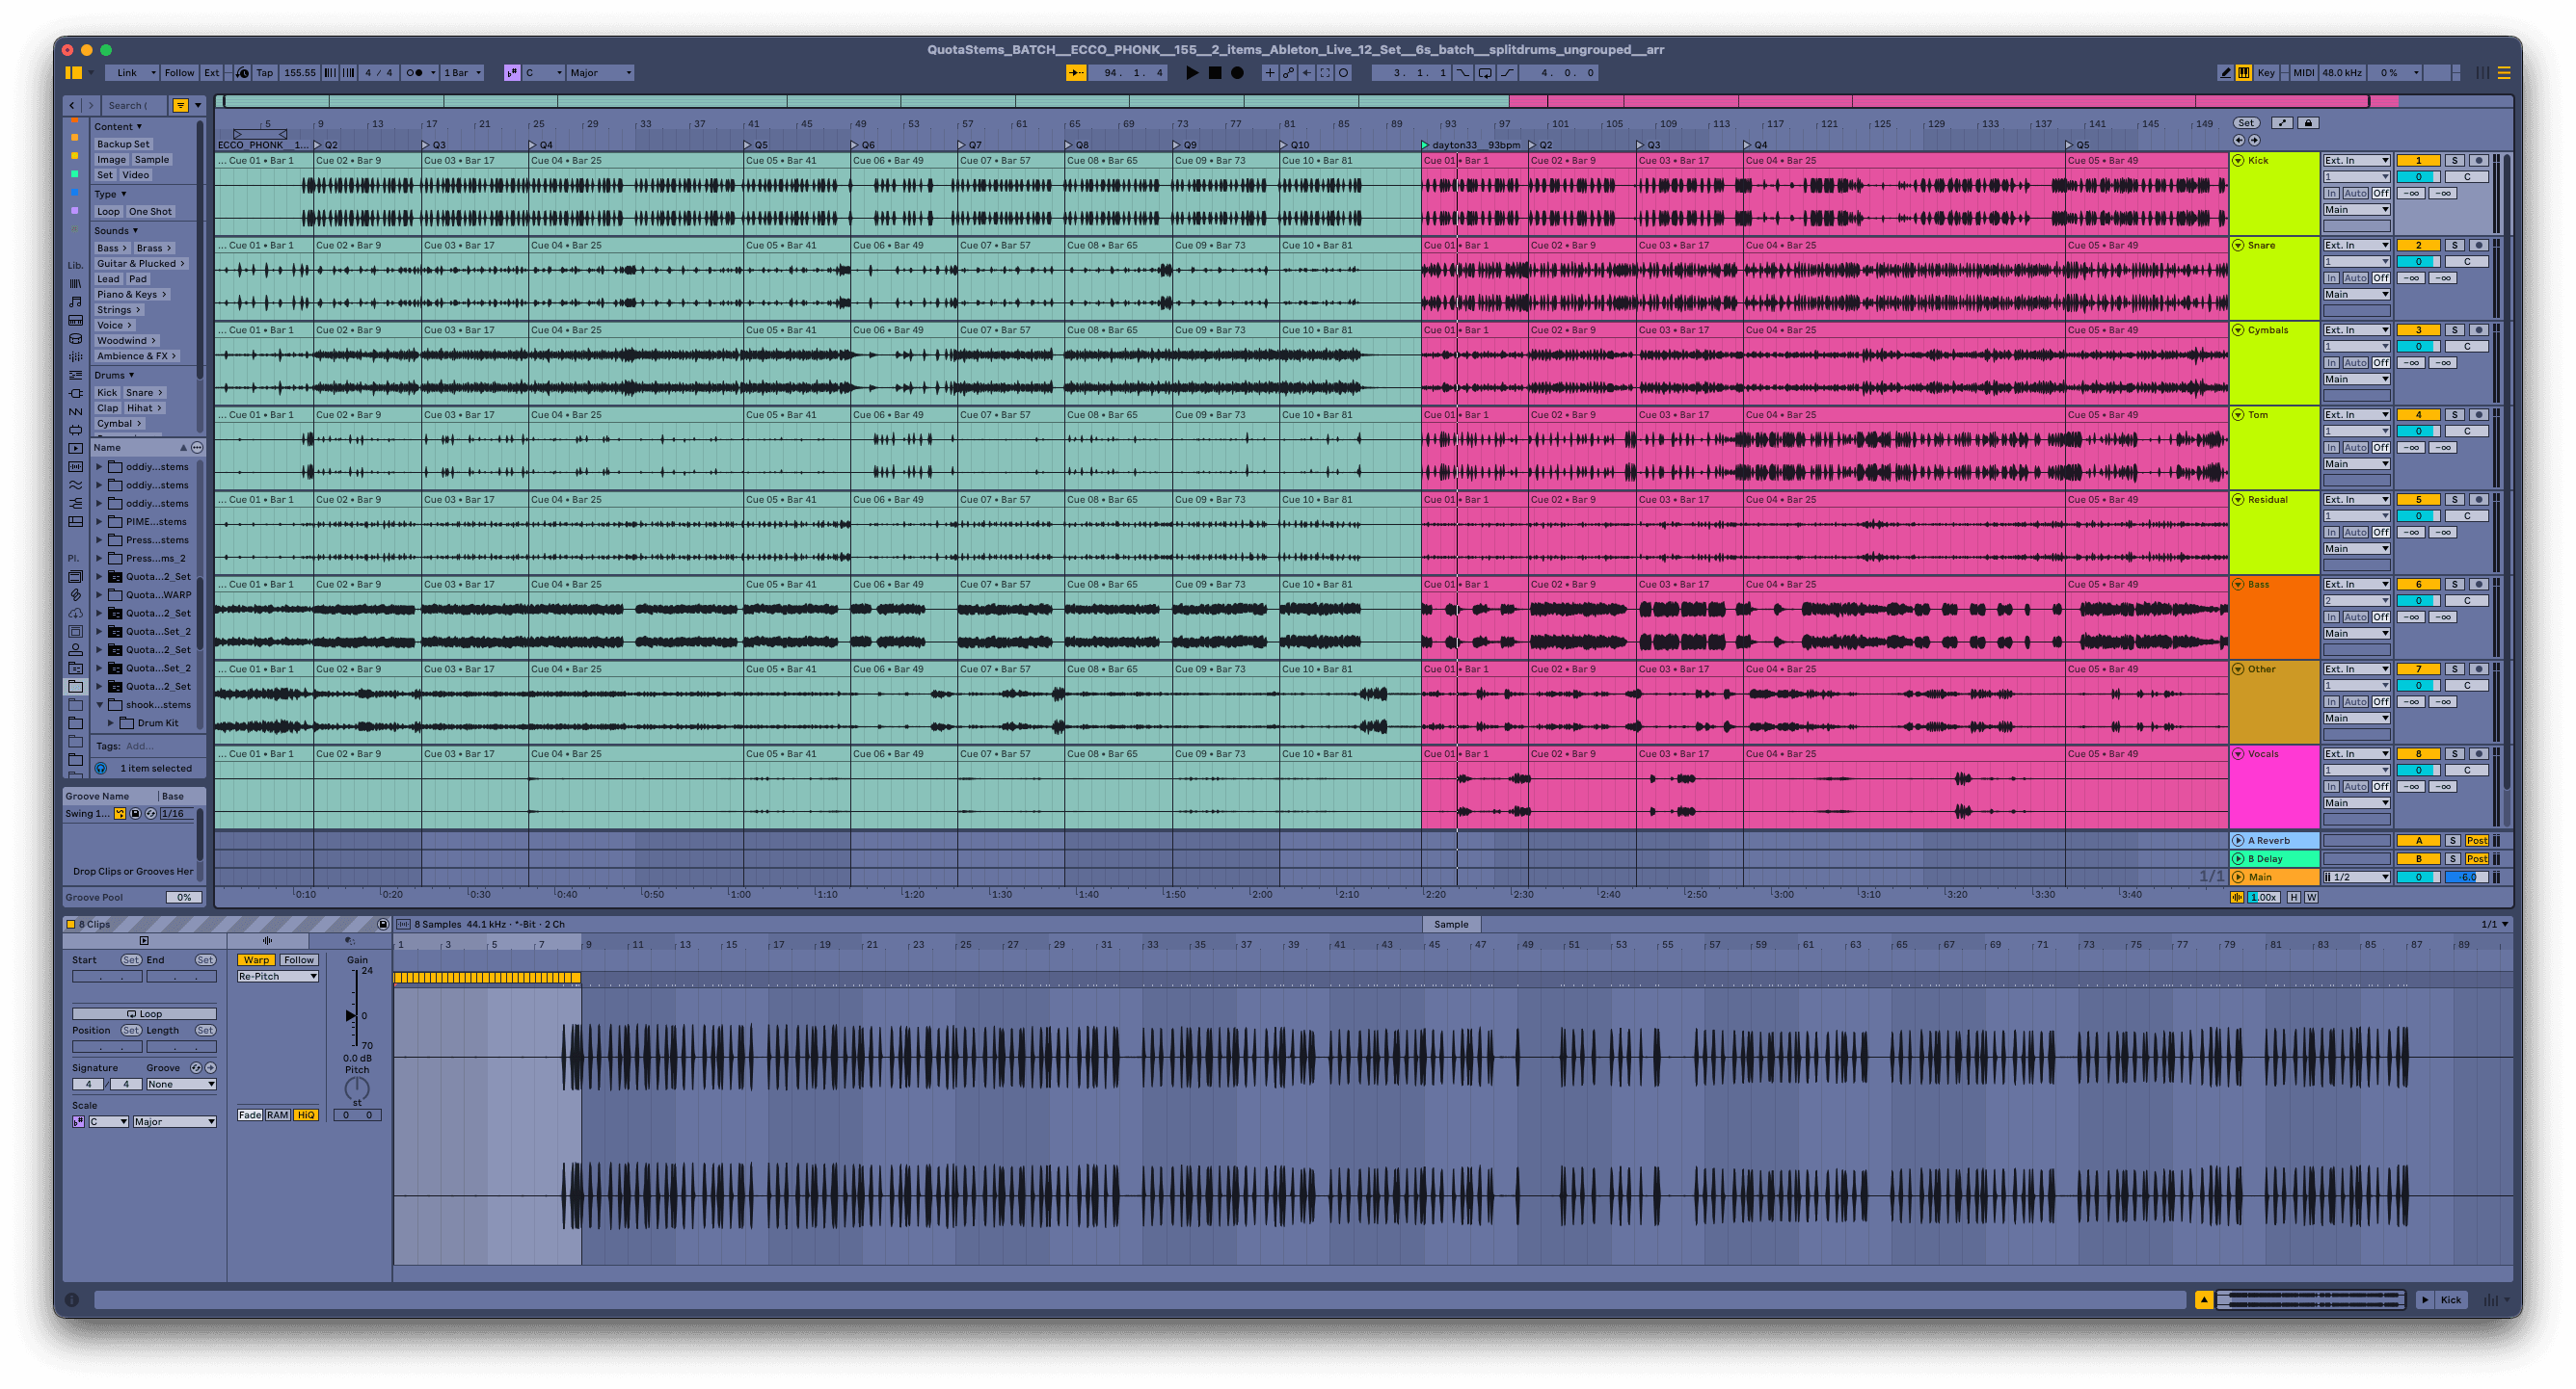2576x1389 pixels.
Task: Collapse the Drums filter group
Action: tap(114, 376)
